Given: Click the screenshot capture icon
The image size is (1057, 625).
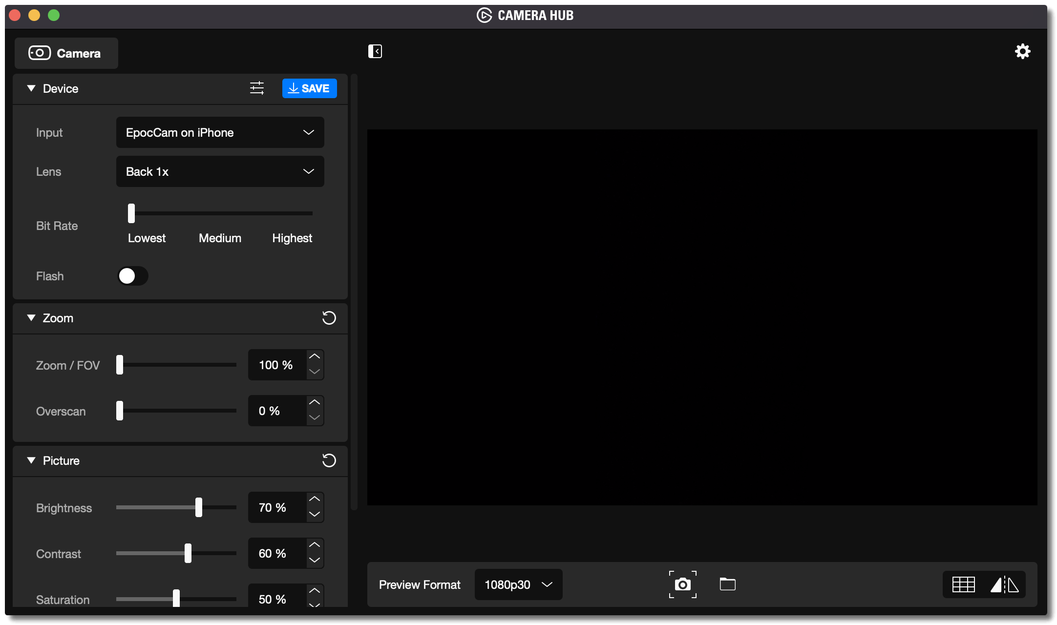Looking at the screenshot, I should [x=682, y=584].
